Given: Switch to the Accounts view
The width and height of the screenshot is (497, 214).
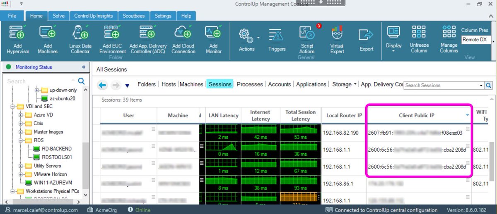Looking at the screenshot, I should pos(280,84).
